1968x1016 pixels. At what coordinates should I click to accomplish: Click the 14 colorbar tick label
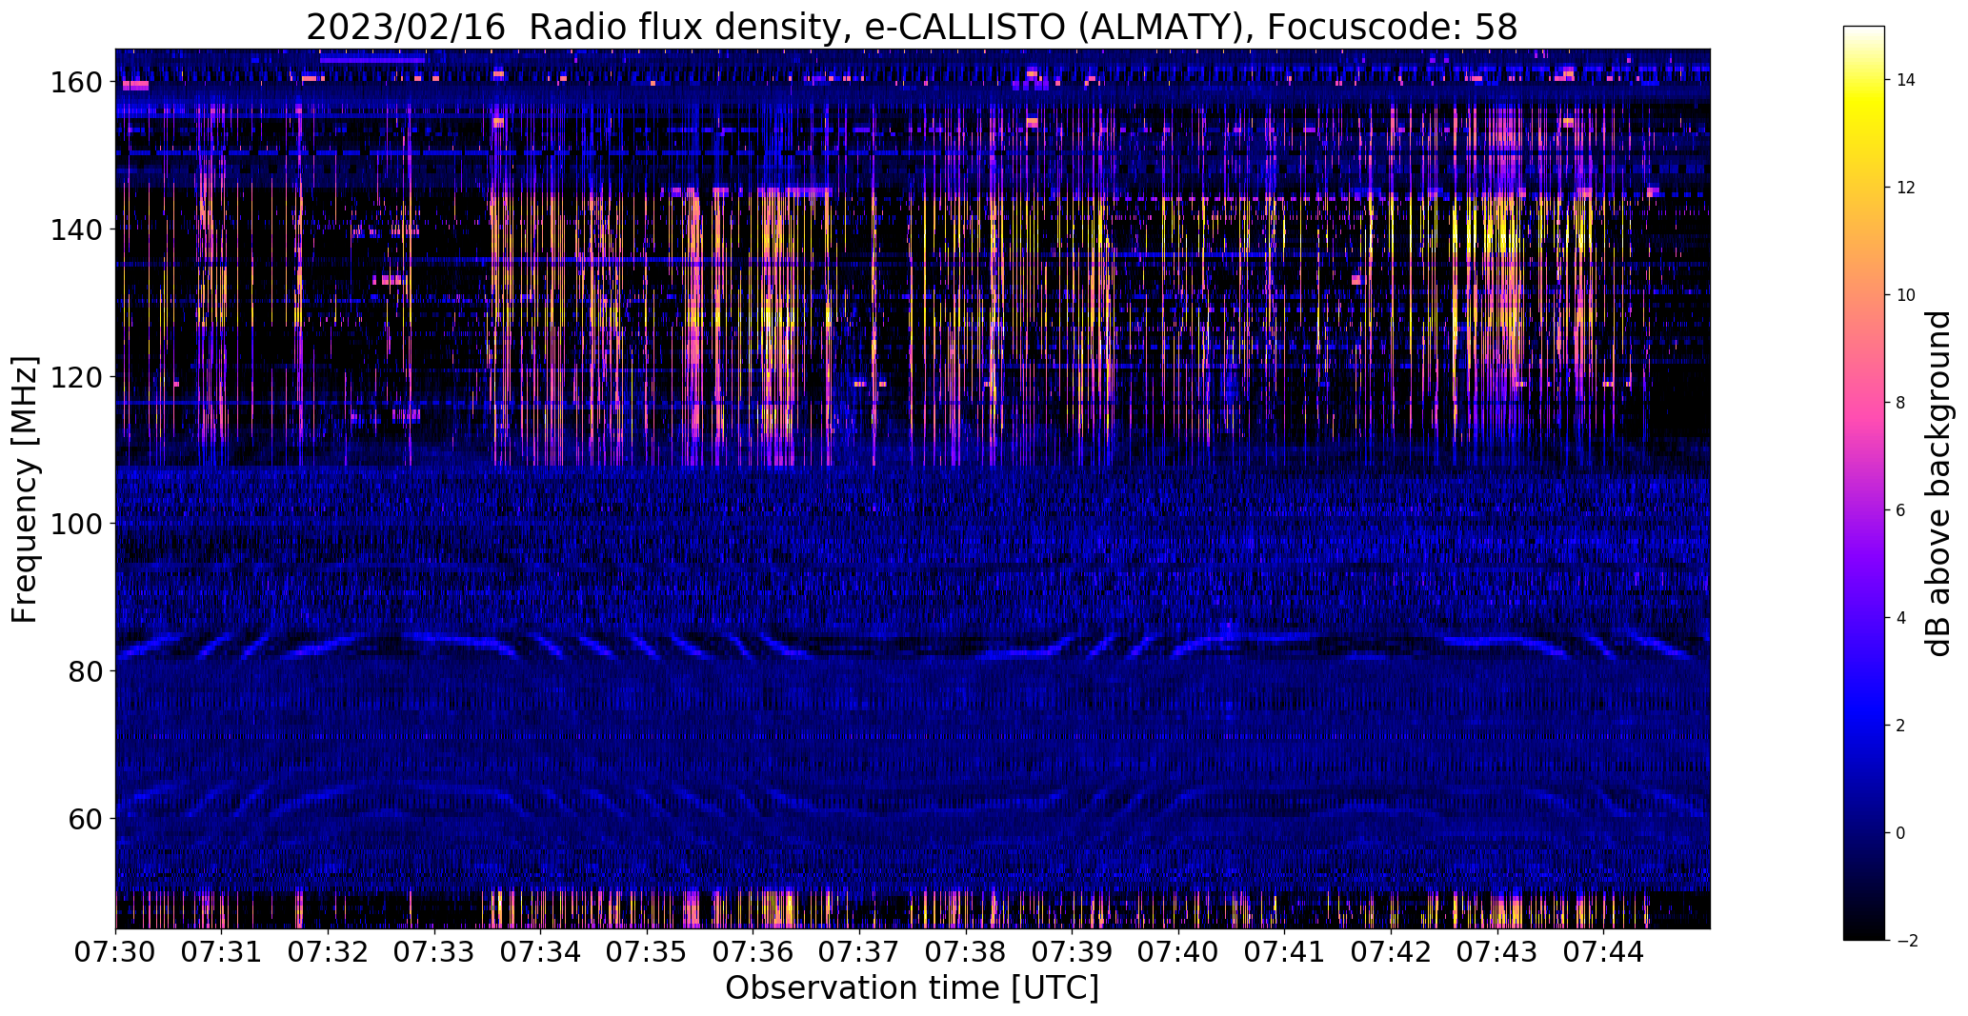point(1906,80)
